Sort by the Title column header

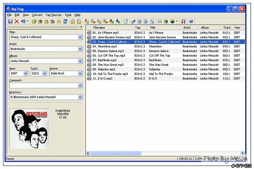click(x=164, y=27)
